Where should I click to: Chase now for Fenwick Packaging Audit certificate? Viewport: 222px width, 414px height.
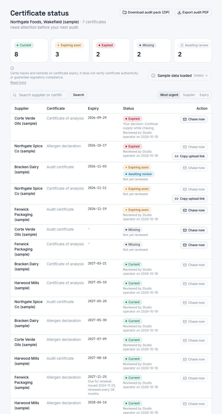[194, 210]
